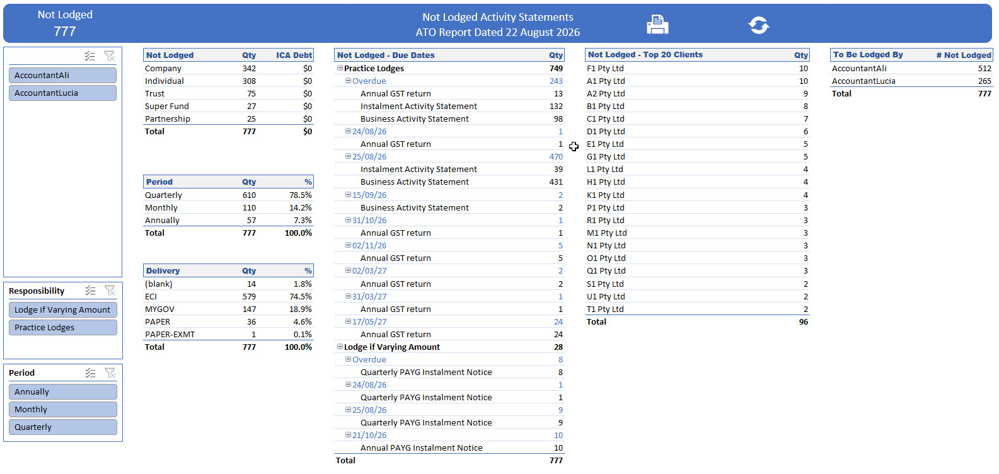Viewport: 999px width, 474px height.
Task: Toggle multi-select on Responsibility slicer
Action: coord(91,291)
